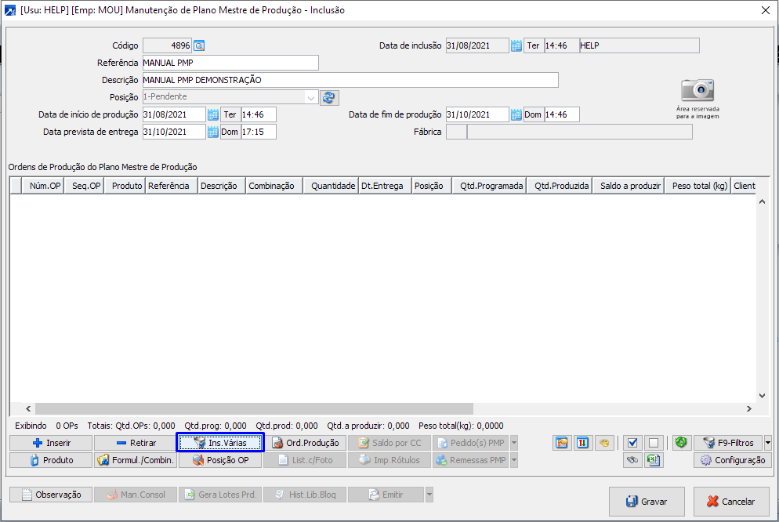
Task: Click the Referência input field
Action: click(x=230, y=63)
